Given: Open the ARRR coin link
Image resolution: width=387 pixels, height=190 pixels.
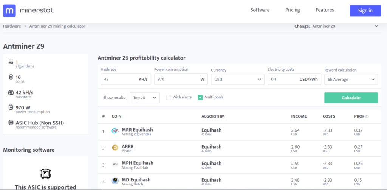Looking at the screenshot, I should pyautogui.click(x=128, y=146).
